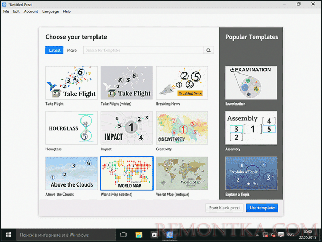Open Task View icon on taskbar
The image size is (322, 242).
124,235
